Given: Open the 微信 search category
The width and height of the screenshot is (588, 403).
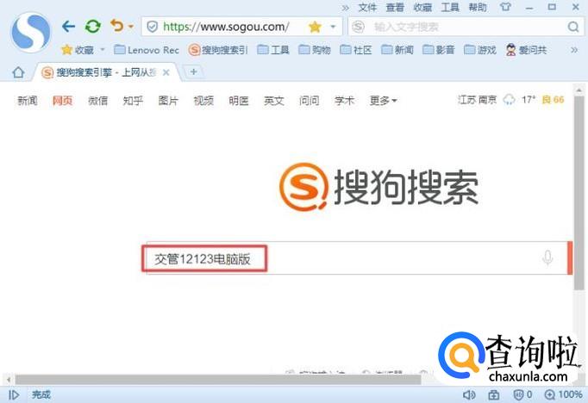Looking at the screenshot, I should click(x=97, y=101).
